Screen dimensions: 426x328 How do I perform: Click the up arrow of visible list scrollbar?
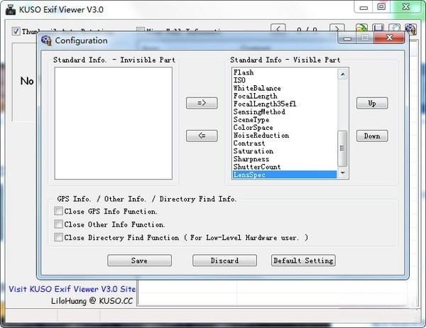pos(343,74)
